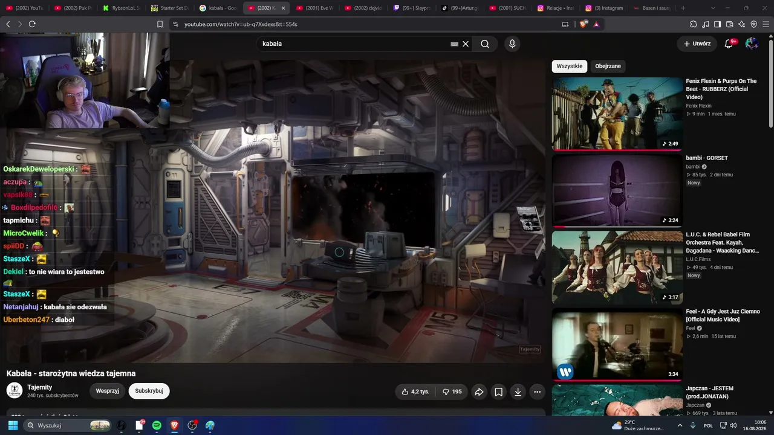Like the video with thumbs-up button

click(x=415, y=391)
